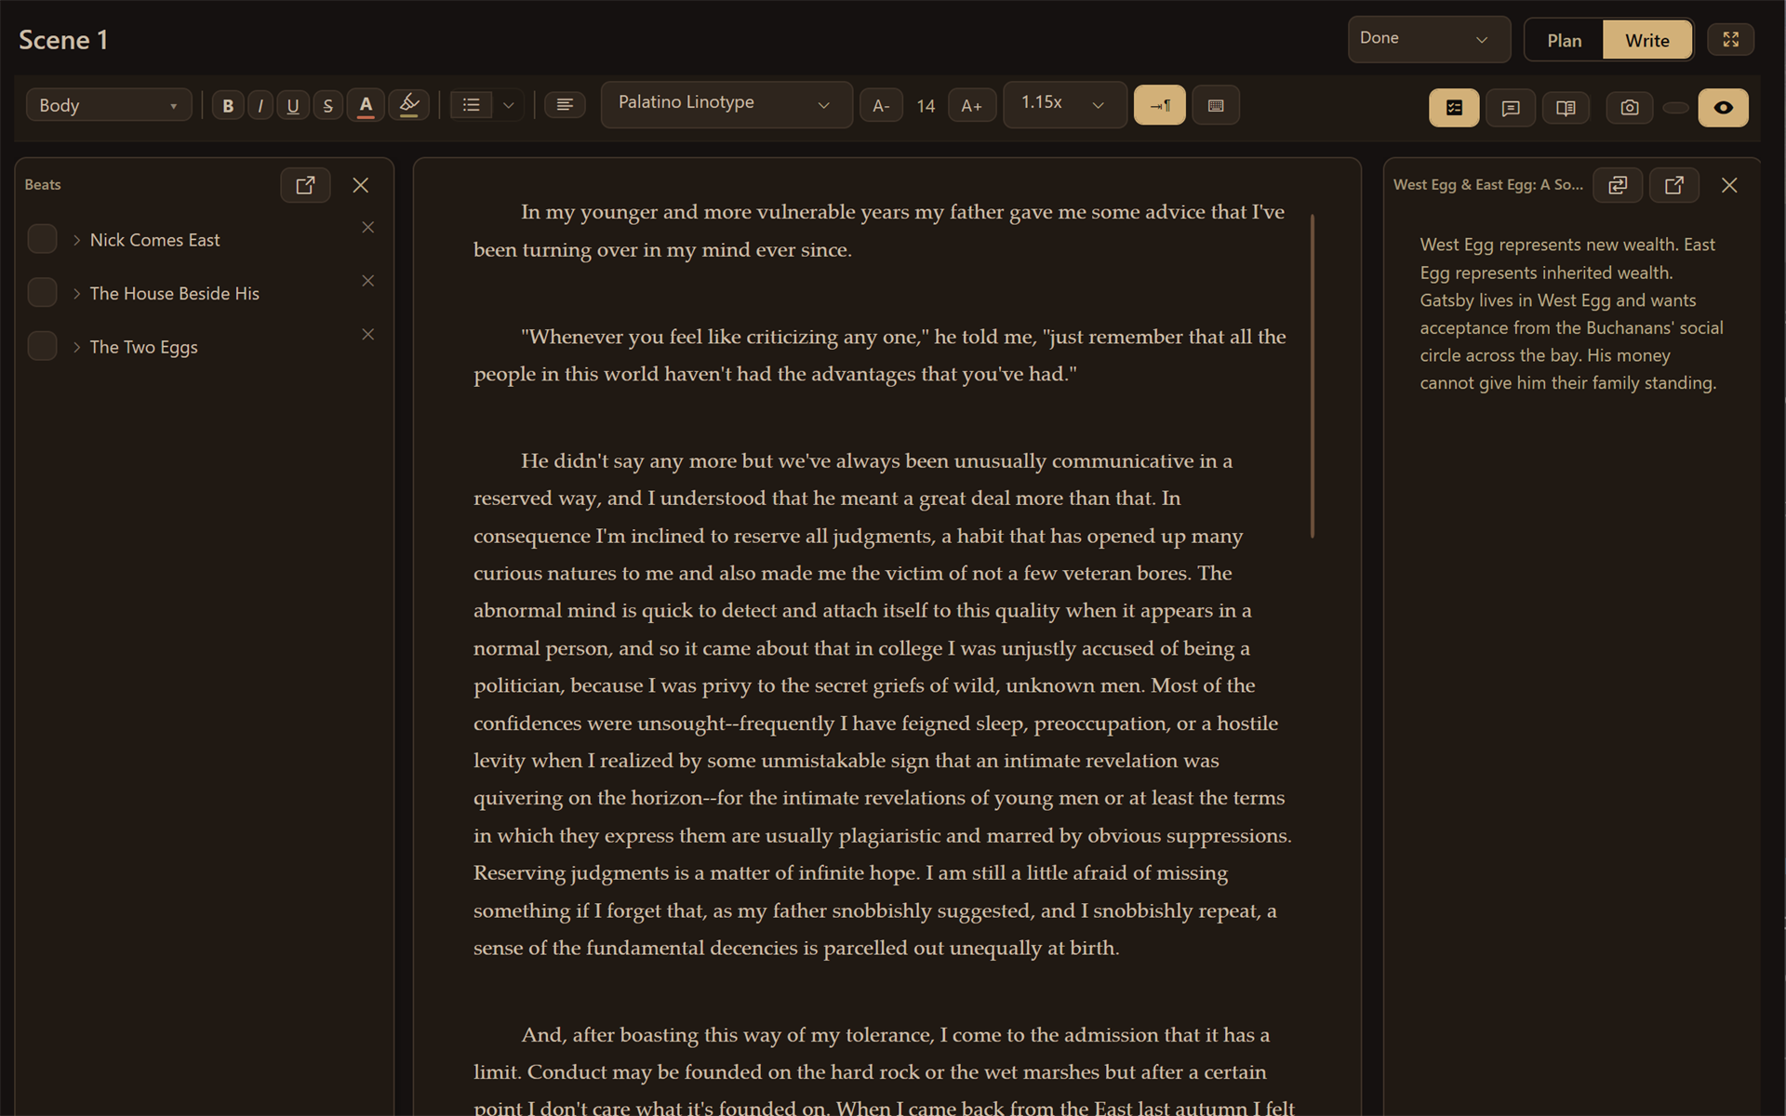The width and height of the screenshot is (1786, 1116).
Task: Click the font size value 14
Action: tap(926, 106)
